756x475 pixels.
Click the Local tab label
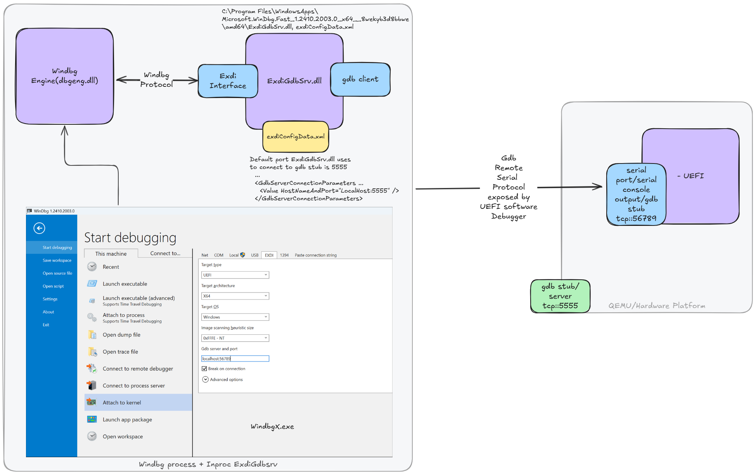pos(234,255)
